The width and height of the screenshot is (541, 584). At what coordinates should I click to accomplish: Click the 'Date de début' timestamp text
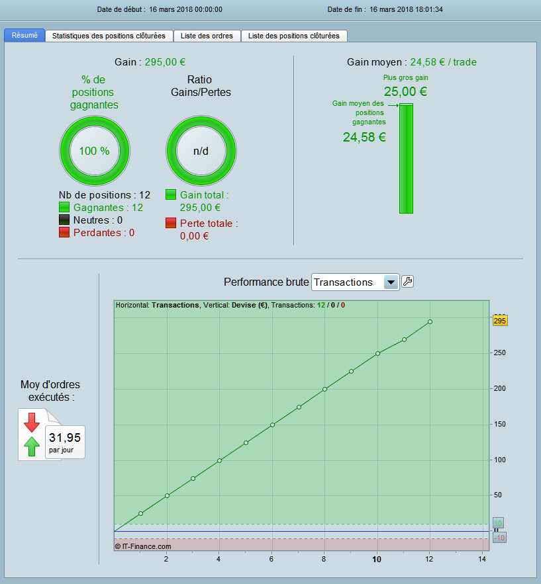tap(160, 9)
